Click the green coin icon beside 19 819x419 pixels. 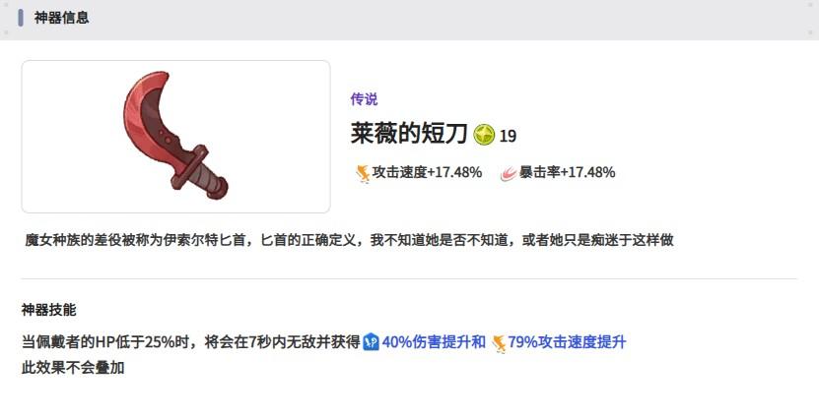[484, 135]
